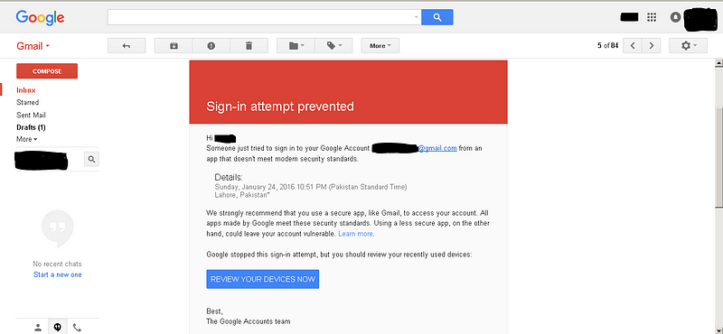Expand the Labels tag dropdown
Viewport: 723px width, 334px height.
pyautogui.click(x=333, y=46)
